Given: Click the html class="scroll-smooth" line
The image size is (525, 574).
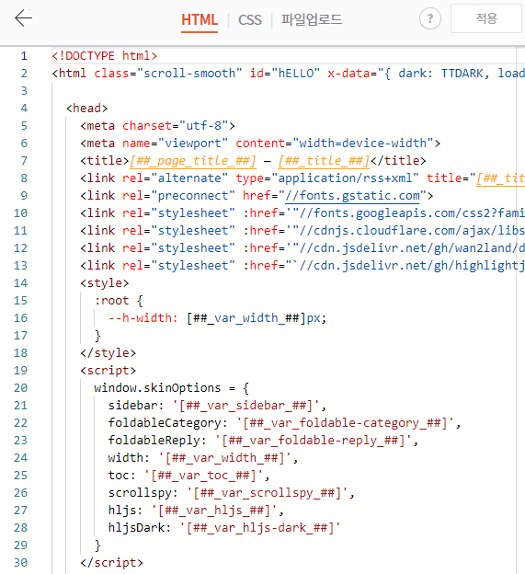Looking at the screenshot, I should [289, 74].
